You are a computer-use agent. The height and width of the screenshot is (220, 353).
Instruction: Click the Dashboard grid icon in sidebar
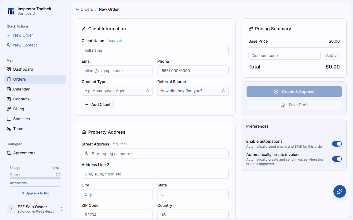(x=9, y=69)
